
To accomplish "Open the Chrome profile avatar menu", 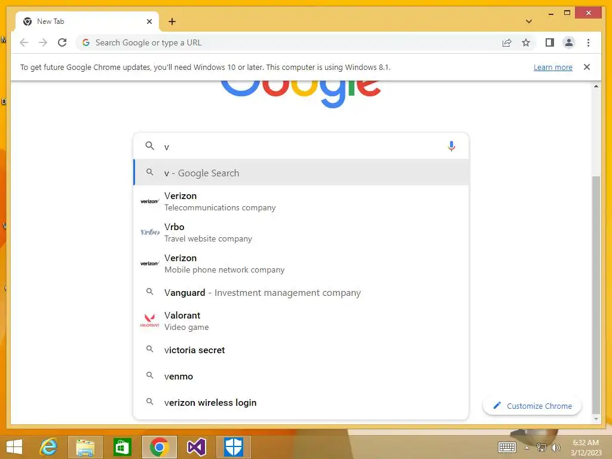I will 569,42.
